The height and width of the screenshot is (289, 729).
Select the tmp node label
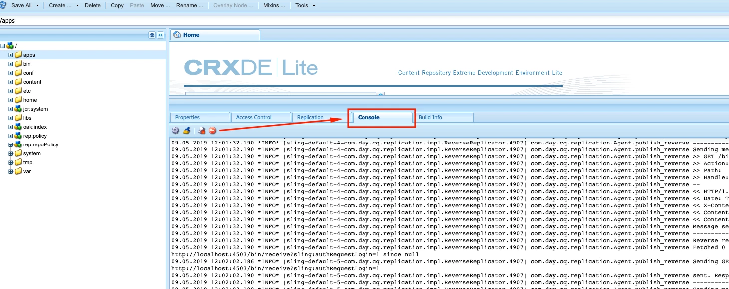click(x=28, y=162)
